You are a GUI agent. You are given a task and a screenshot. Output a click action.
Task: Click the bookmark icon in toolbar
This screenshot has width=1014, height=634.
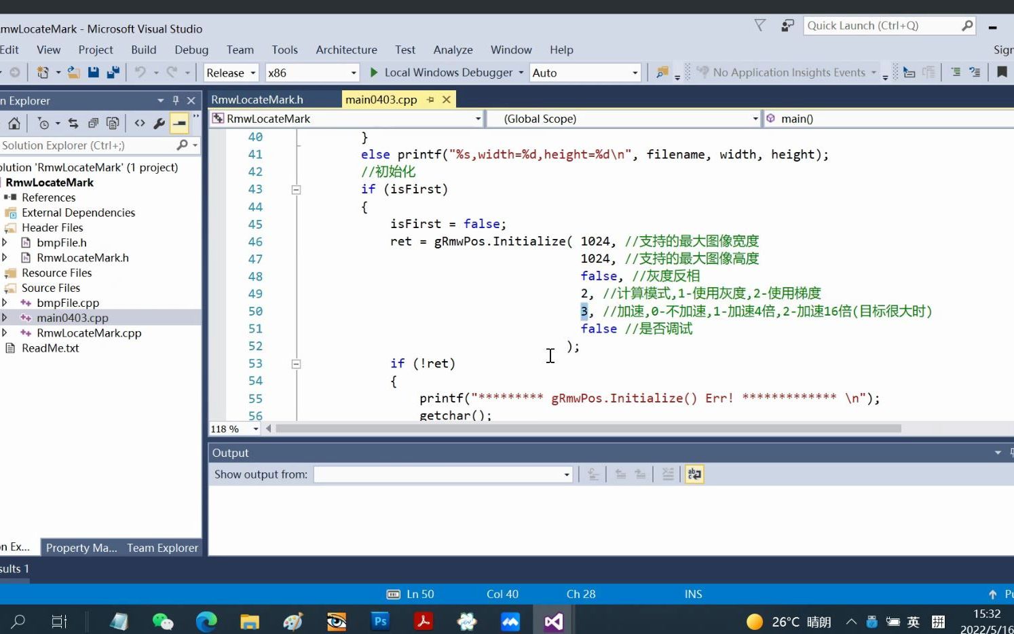[1002, 72]
